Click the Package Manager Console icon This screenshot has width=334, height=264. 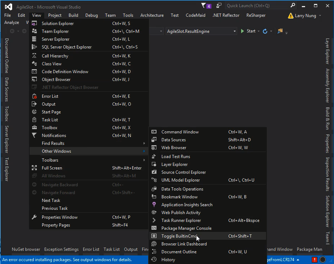point(154,228)
